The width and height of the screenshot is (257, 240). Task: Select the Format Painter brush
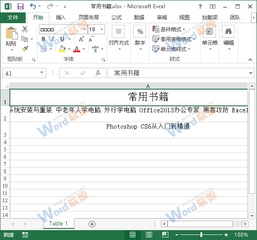(x=25, y=48)
